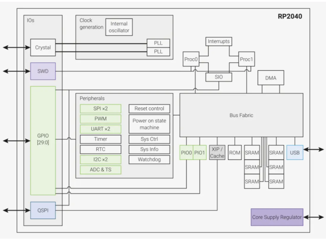Click the PIO1 block
Viewport: 326px width, 239px height.
[200, 152]
